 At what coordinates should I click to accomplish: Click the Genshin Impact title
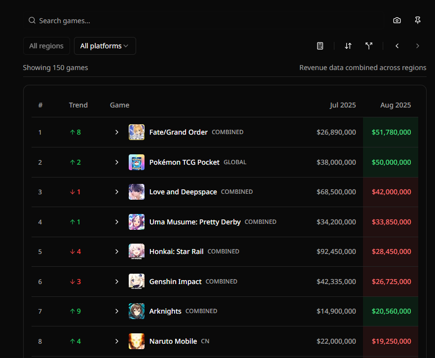(x=176, y=282)
